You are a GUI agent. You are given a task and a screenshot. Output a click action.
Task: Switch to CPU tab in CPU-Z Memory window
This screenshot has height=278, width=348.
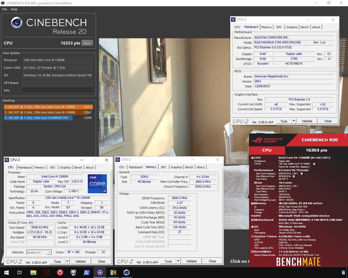click(122, 167)
